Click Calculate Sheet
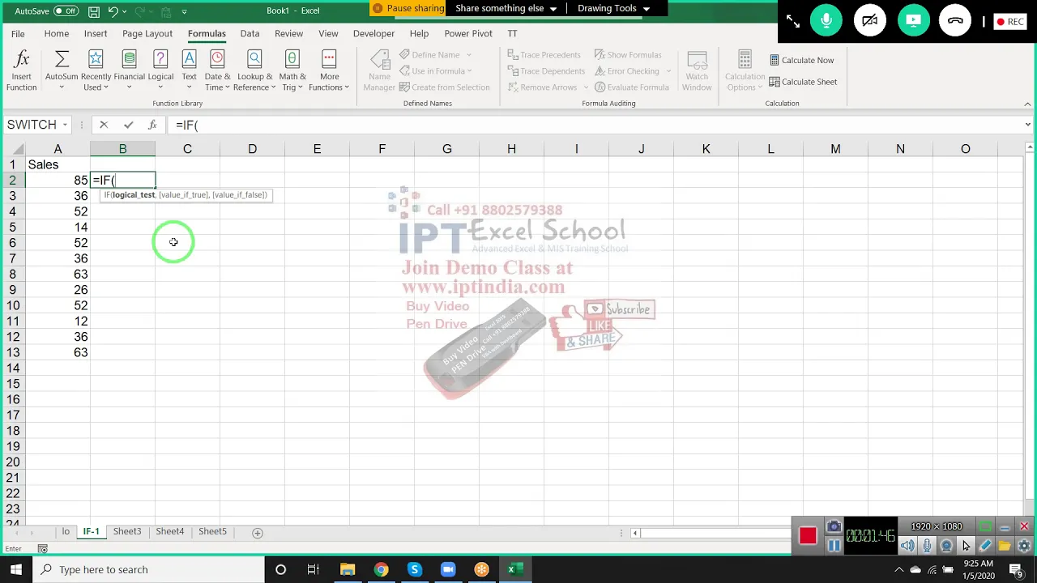1037x583 pixels. pyautogui.click(x=803, y=82)
